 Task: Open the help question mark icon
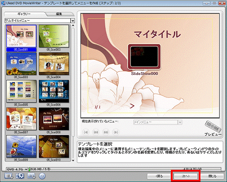tap(42, 176)
